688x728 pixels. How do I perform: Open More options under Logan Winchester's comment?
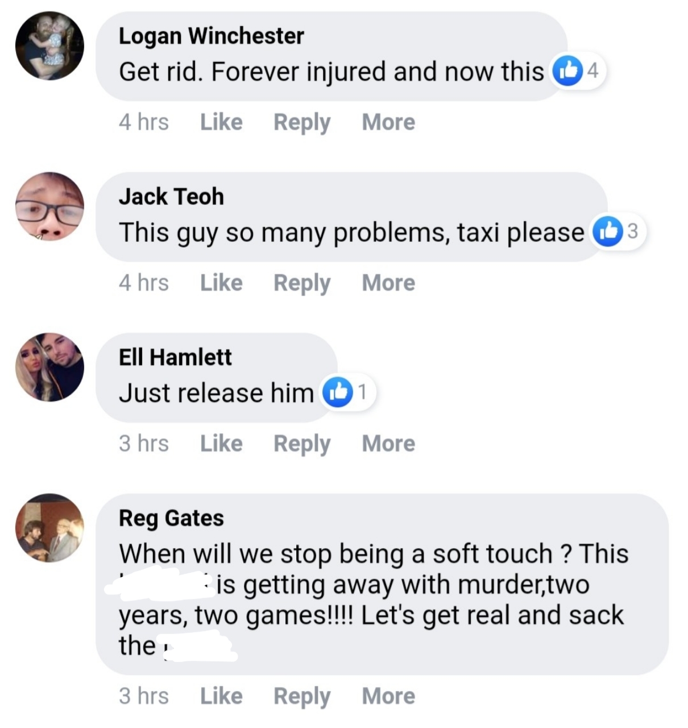pyautogui.click(x=389, y=122)
